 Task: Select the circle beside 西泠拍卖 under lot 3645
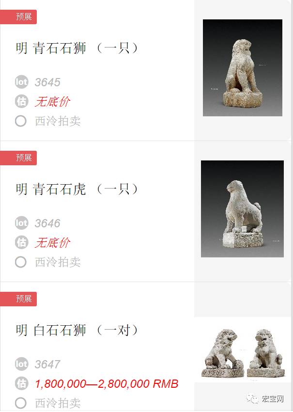tap(21, 121)
